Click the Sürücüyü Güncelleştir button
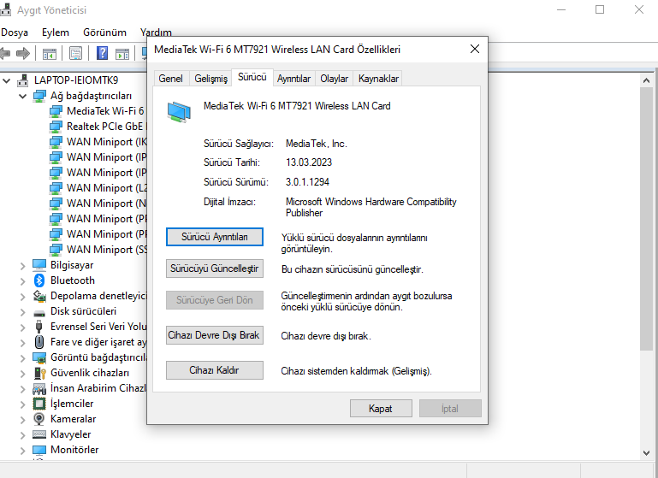658x478 pixels. coord(215,269)
